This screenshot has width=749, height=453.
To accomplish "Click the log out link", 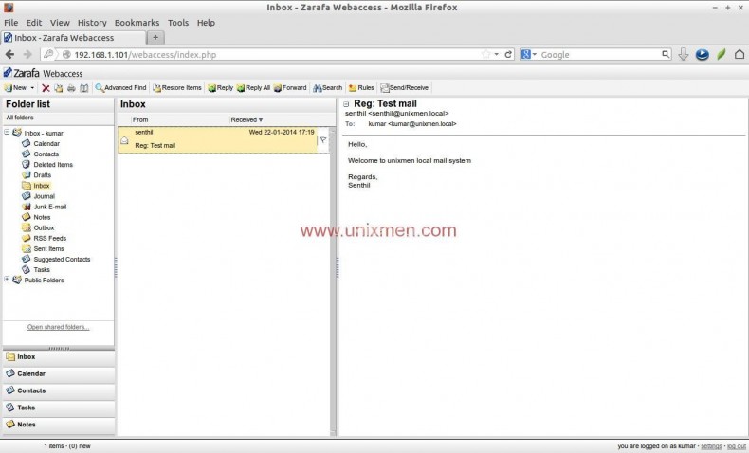I will pyautogui.click(x=736, y=446).
